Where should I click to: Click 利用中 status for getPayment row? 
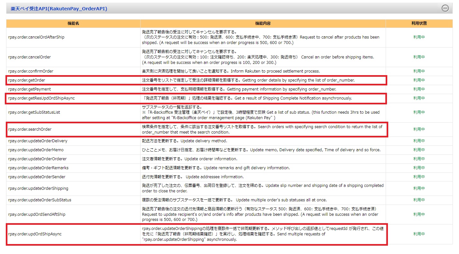tap(419, 89)
